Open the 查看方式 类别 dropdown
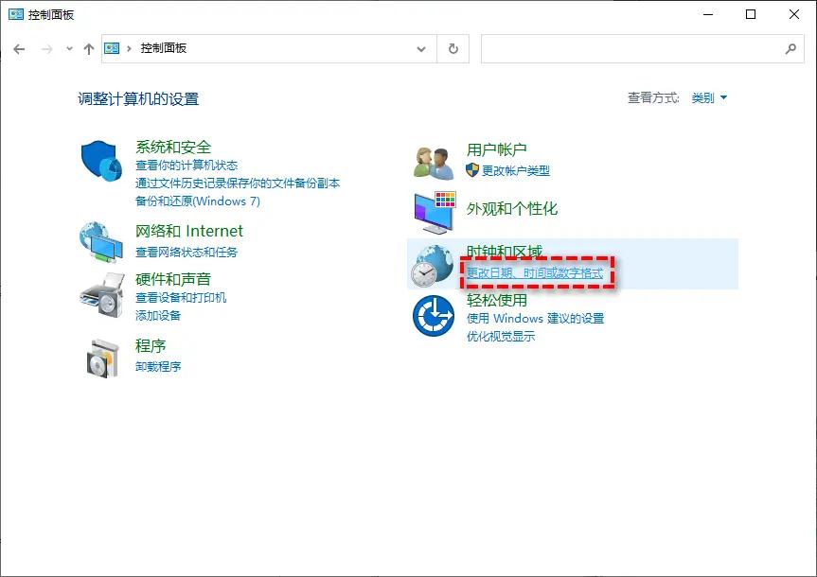The height and width of the screenshot is (577, 817). tap(709, 96)
